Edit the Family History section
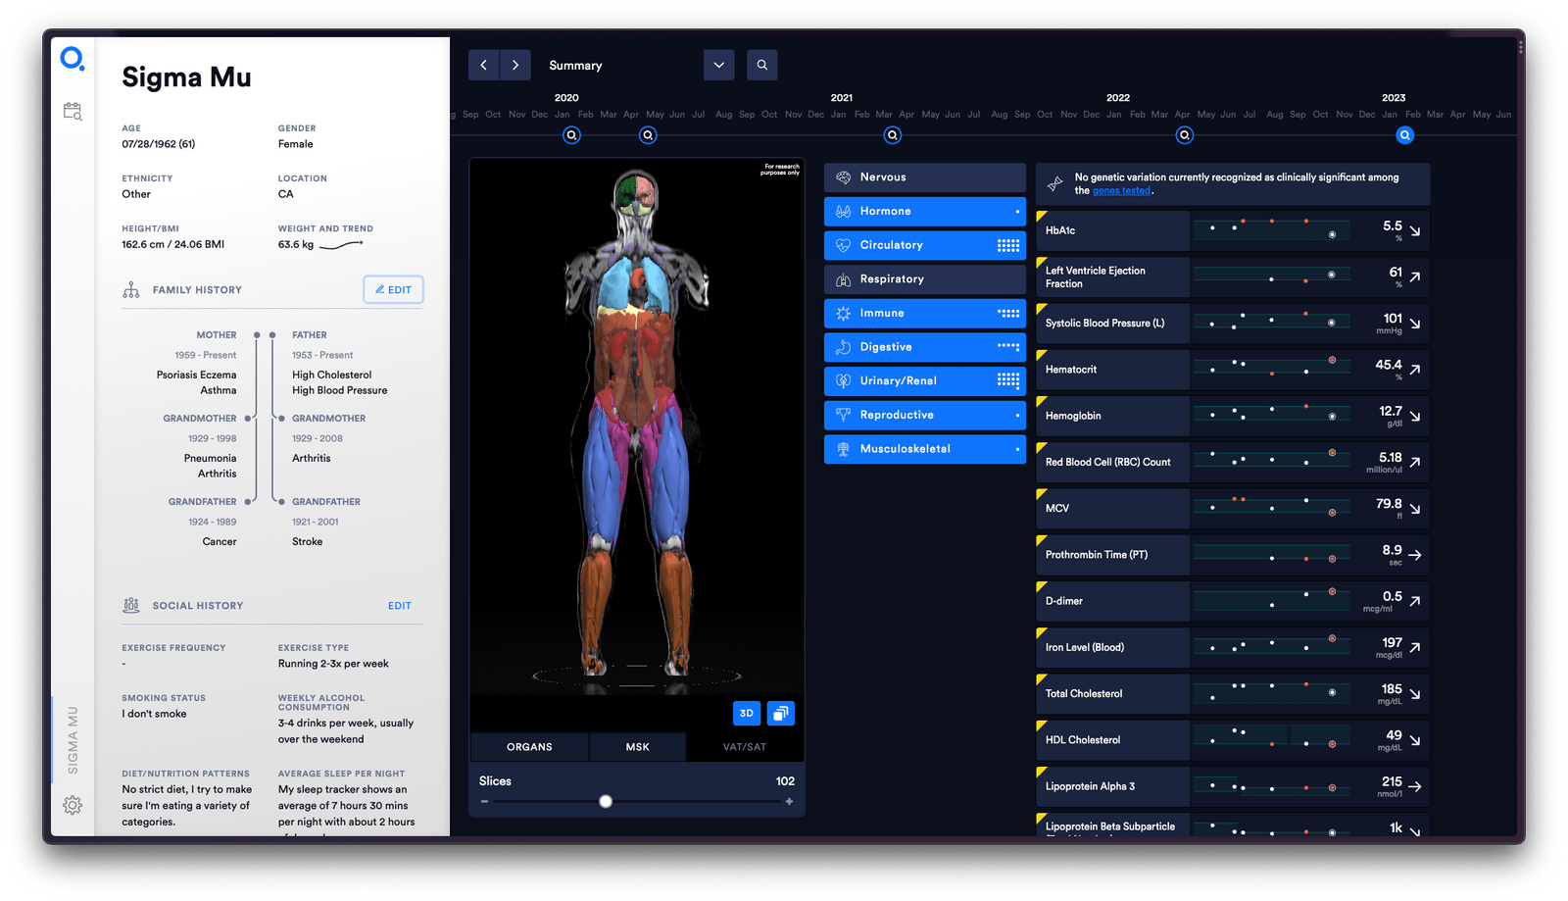 [x=393, y=289]
